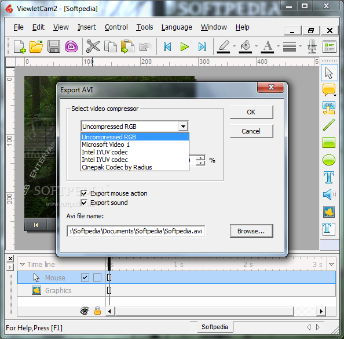Toggle Export sound checkbox

coord(84,203)
